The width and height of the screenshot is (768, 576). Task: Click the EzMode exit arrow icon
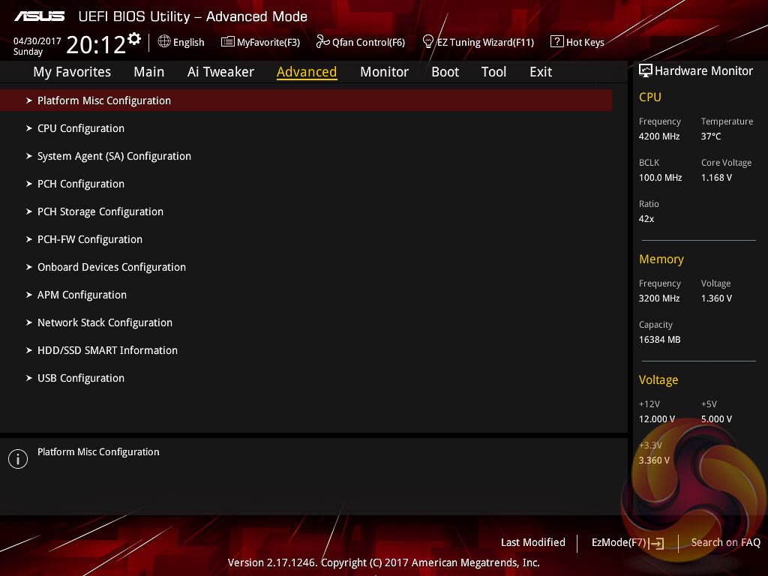click(x=656, y=543)
